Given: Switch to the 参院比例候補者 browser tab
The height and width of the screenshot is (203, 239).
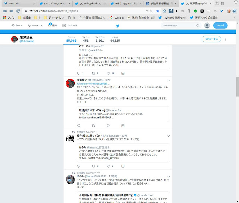Looking at the screenshot, I should click(x=161, y=4).
